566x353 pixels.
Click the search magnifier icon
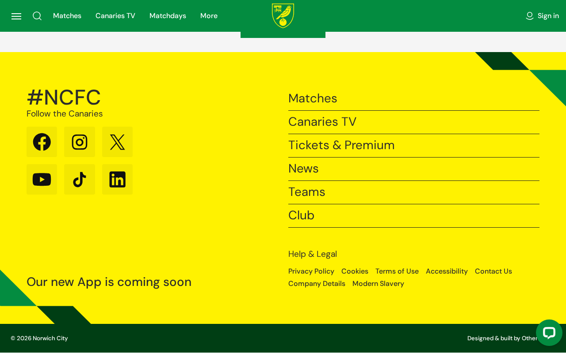pos(37,16)
